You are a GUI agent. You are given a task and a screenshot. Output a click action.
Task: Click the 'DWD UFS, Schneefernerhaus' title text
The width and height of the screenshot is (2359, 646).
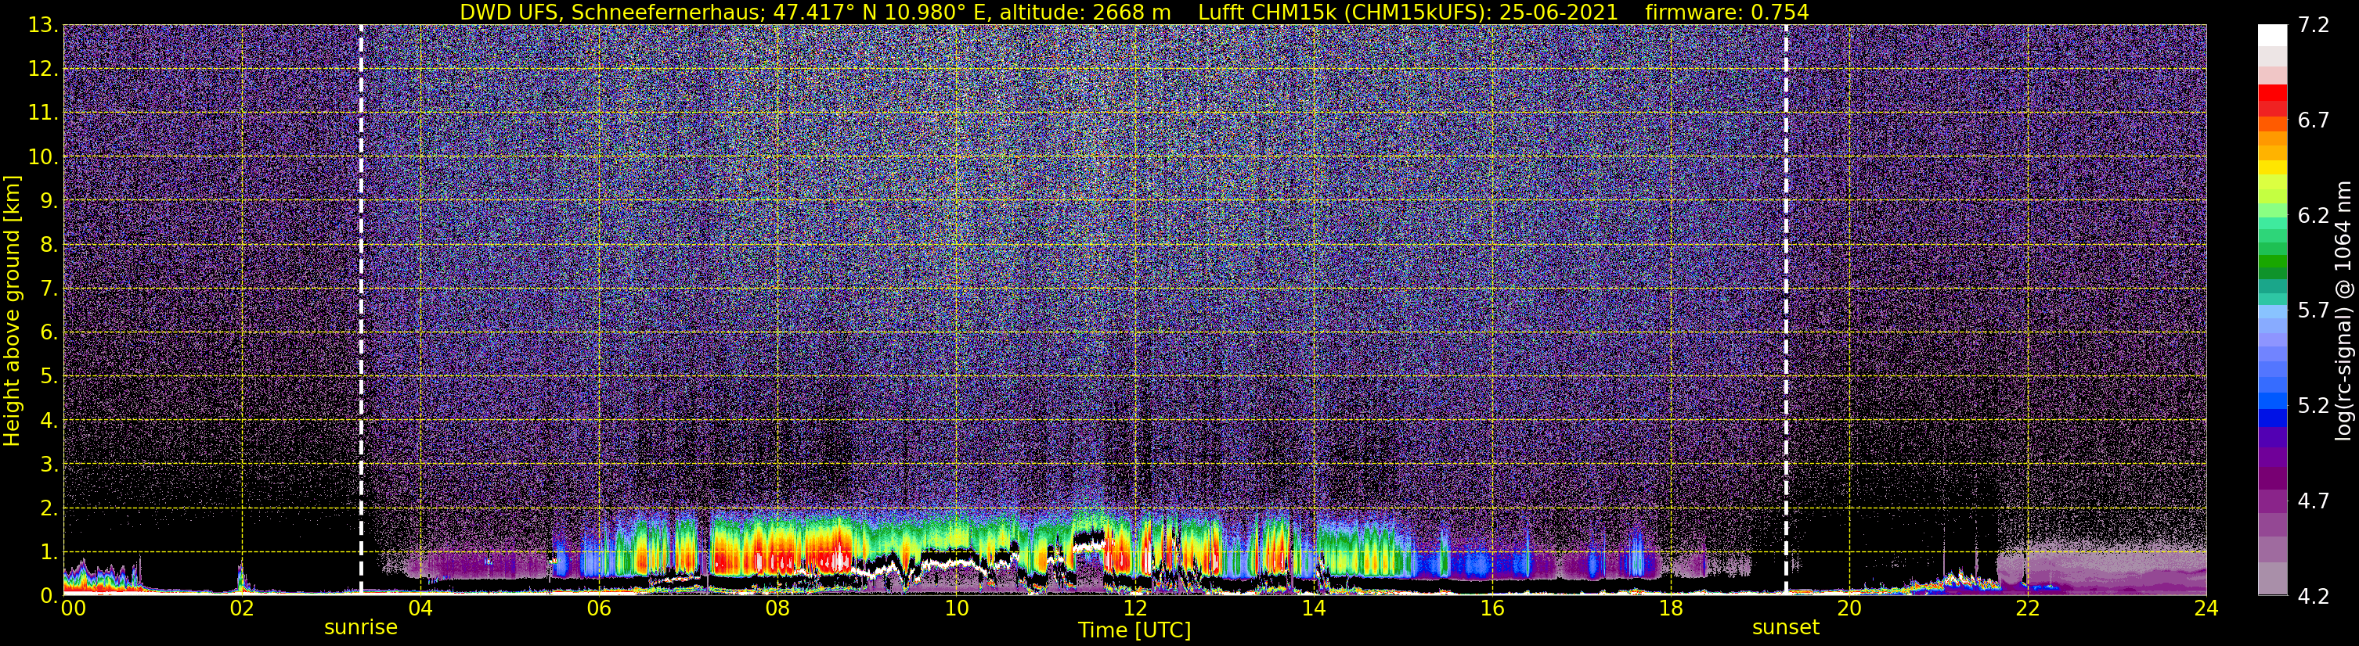(612, 13)
